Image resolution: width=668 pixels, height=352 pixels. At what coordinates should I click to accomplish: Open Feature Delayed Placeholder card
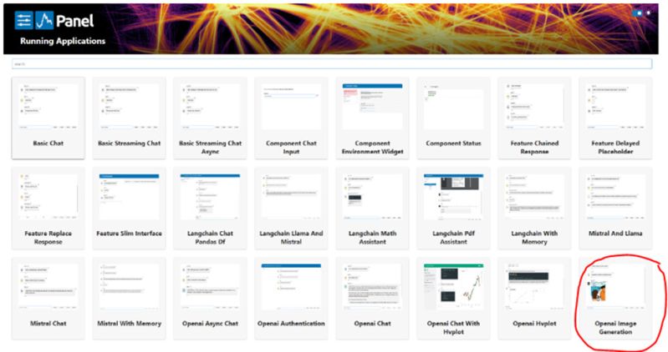point(615,118)
